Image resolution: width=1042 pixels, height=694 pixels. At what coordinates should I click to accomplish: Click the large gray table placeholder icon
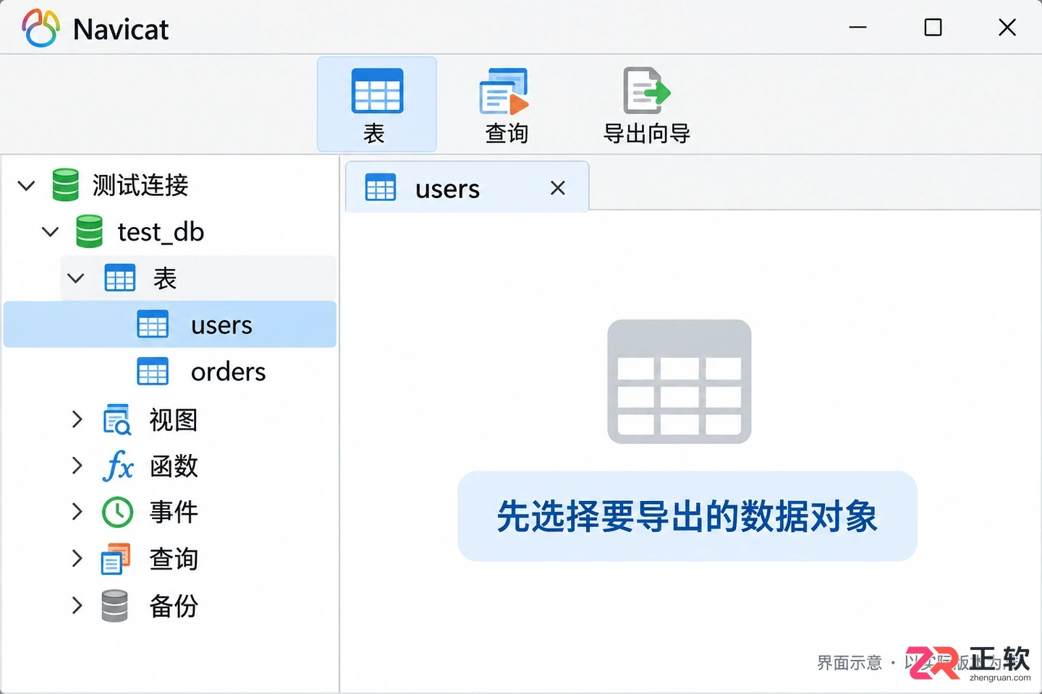[679, 382]
